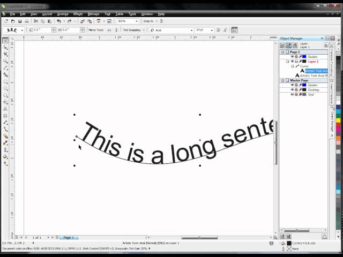Click the Redo arrow icon
343x257 pixels.
coord(70,21)
